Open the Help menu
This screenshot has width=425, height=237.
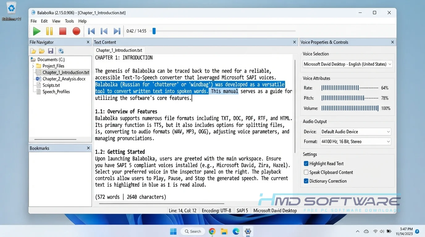[82, 21]
